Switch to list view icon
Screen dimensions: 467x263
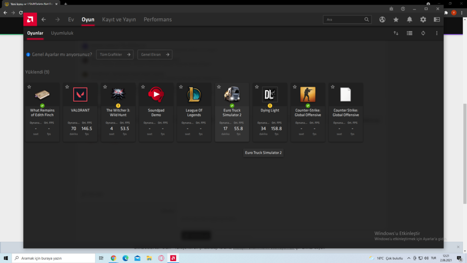tap(409, 33)
